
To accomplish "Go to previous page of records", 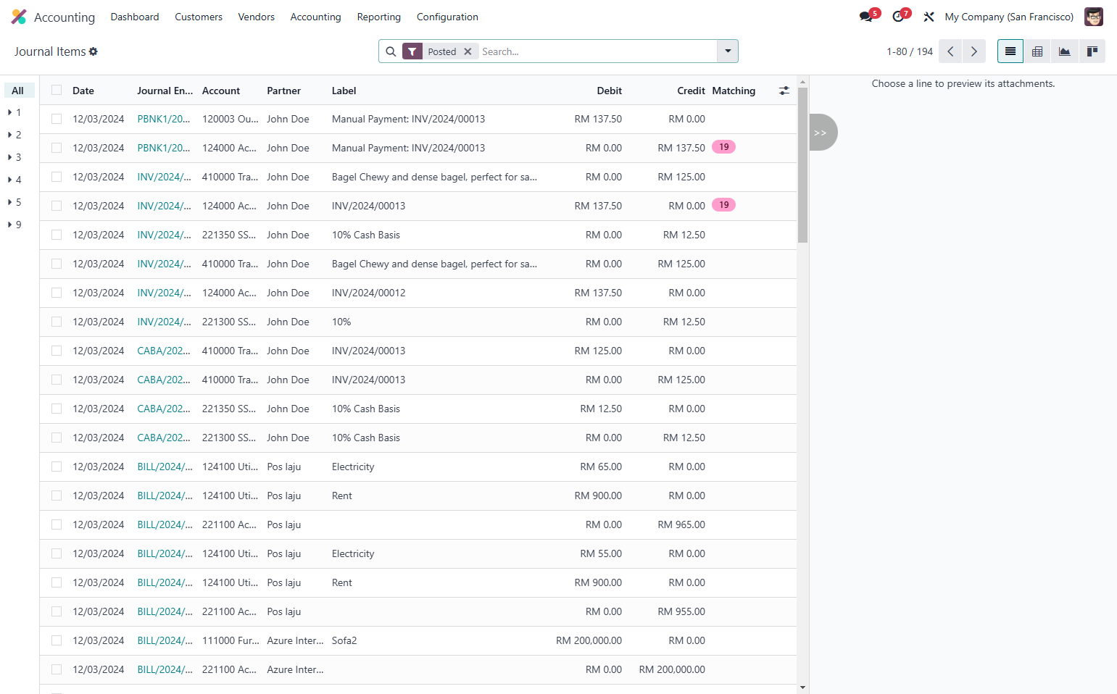I will click(950, 51).
